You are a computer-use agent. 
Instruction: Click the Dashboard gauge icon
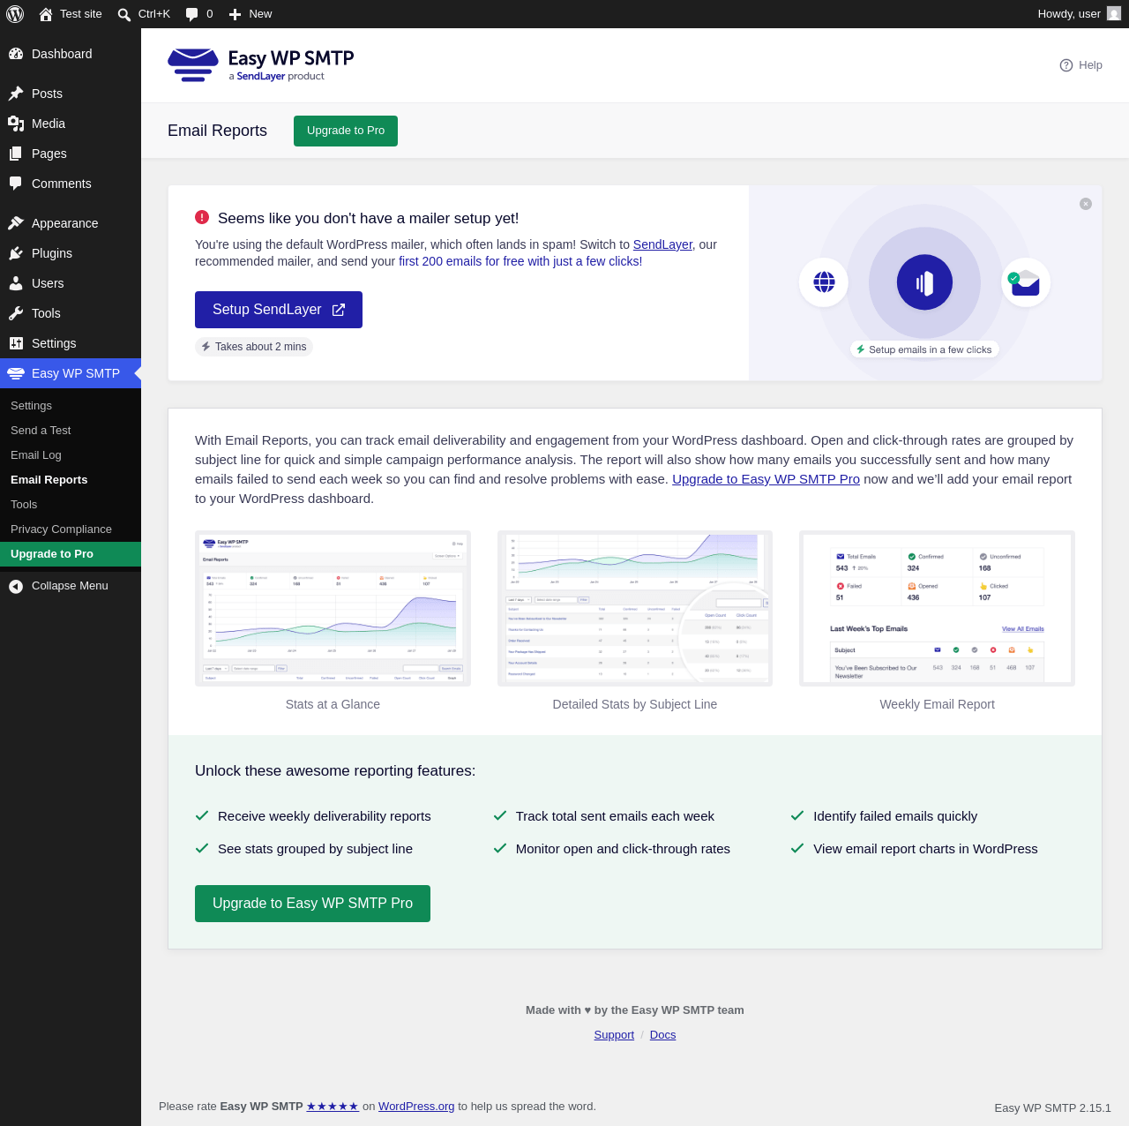[16, 54]
